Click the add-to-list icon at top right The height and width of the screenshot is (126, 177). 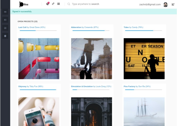(173, 4)
